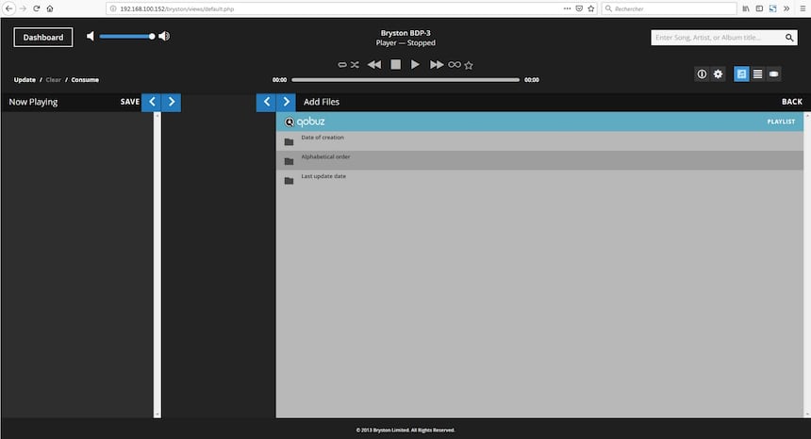Show more toolbar items chevron
811x439 pixels.
coord(786,8)
